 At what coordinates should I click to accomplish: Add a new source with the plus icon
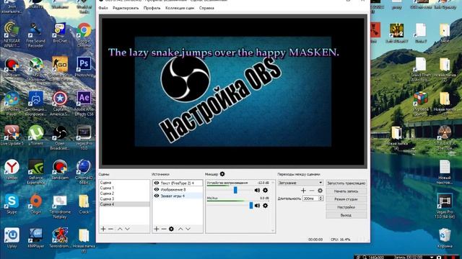point(157,229)
